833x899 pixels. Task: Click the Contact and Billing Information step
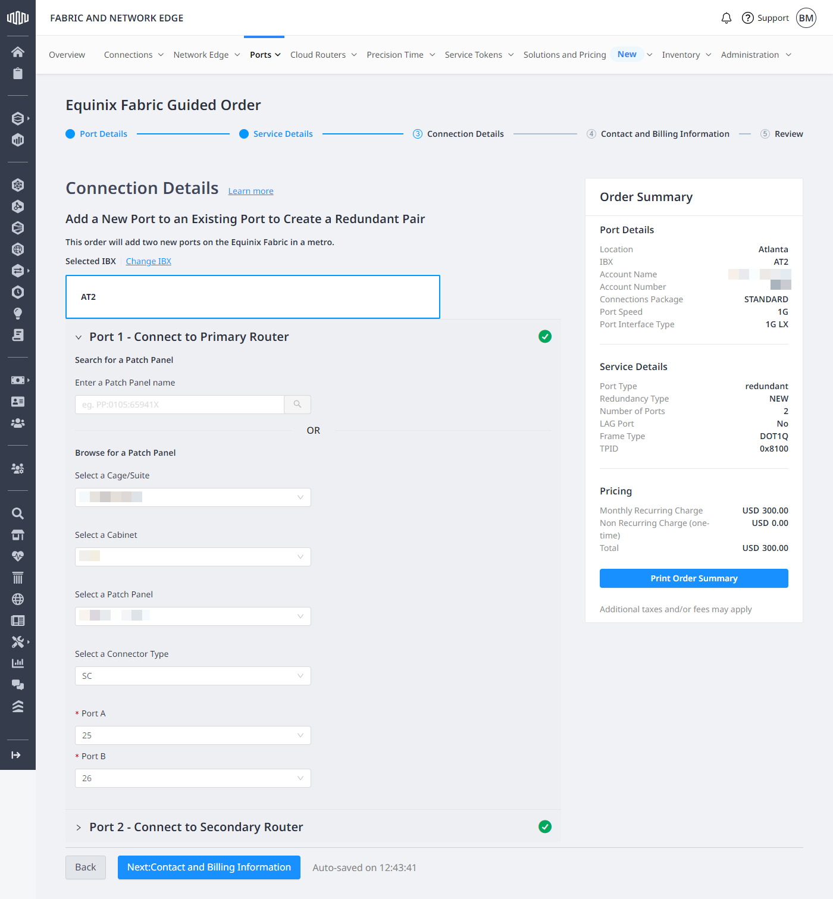pos(658,134)
